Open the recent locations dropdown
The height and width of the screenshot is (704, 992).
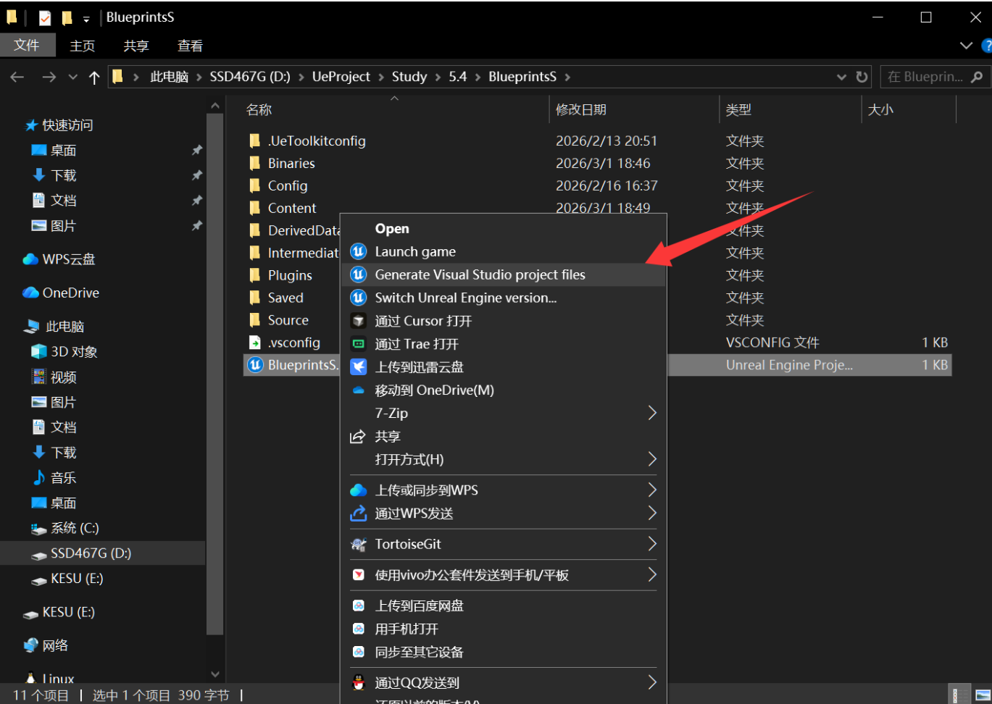(x=72, y=77)
